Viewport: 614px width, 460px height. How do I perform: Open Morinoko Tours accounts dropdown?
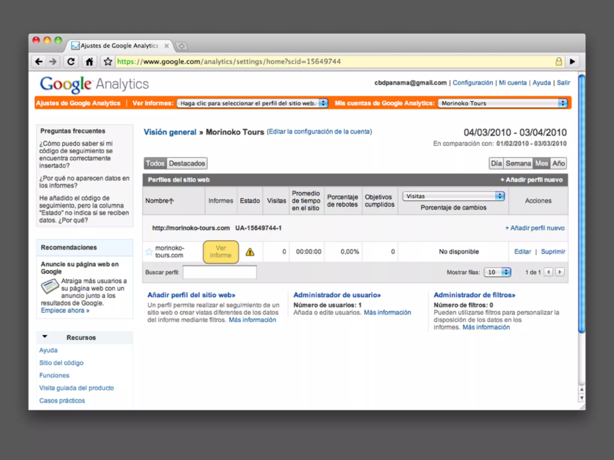pos(502,103)
